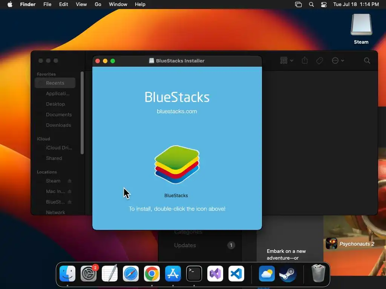Open App Store from the Dock

click(x=173, y=274)
